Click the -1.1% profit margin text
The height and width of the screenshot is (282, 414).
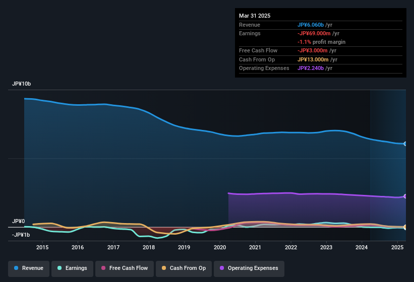tap(321, 42)
